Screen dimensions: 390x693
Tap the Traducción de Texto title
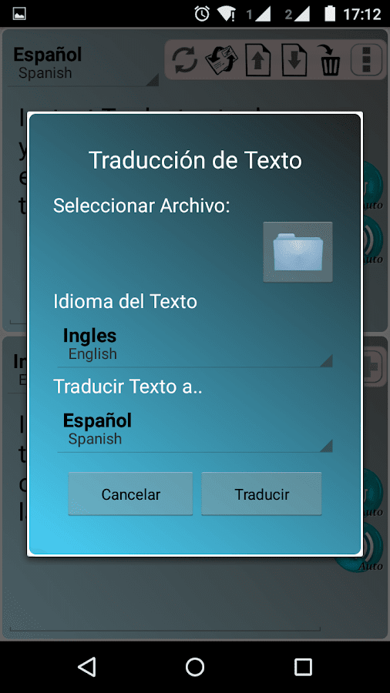pyautogui.click(x=195, y=160)
